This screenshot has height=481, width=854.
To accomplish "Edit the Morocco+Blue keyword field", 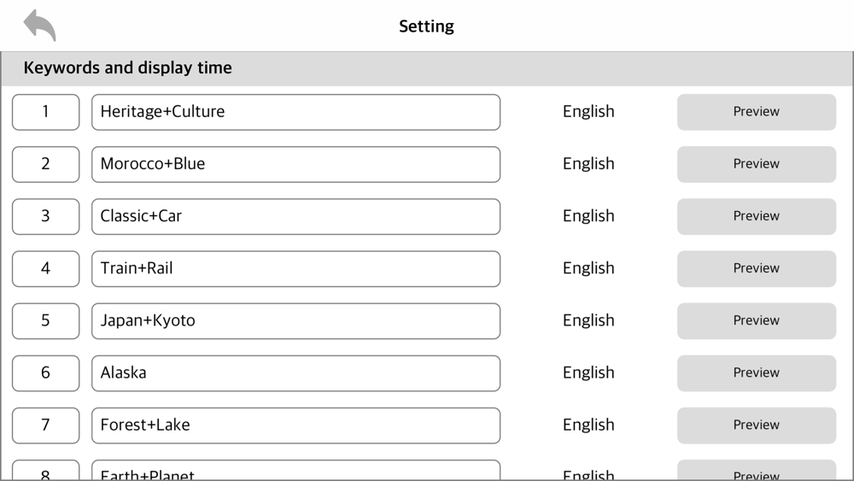I will [x=295, y=164].
